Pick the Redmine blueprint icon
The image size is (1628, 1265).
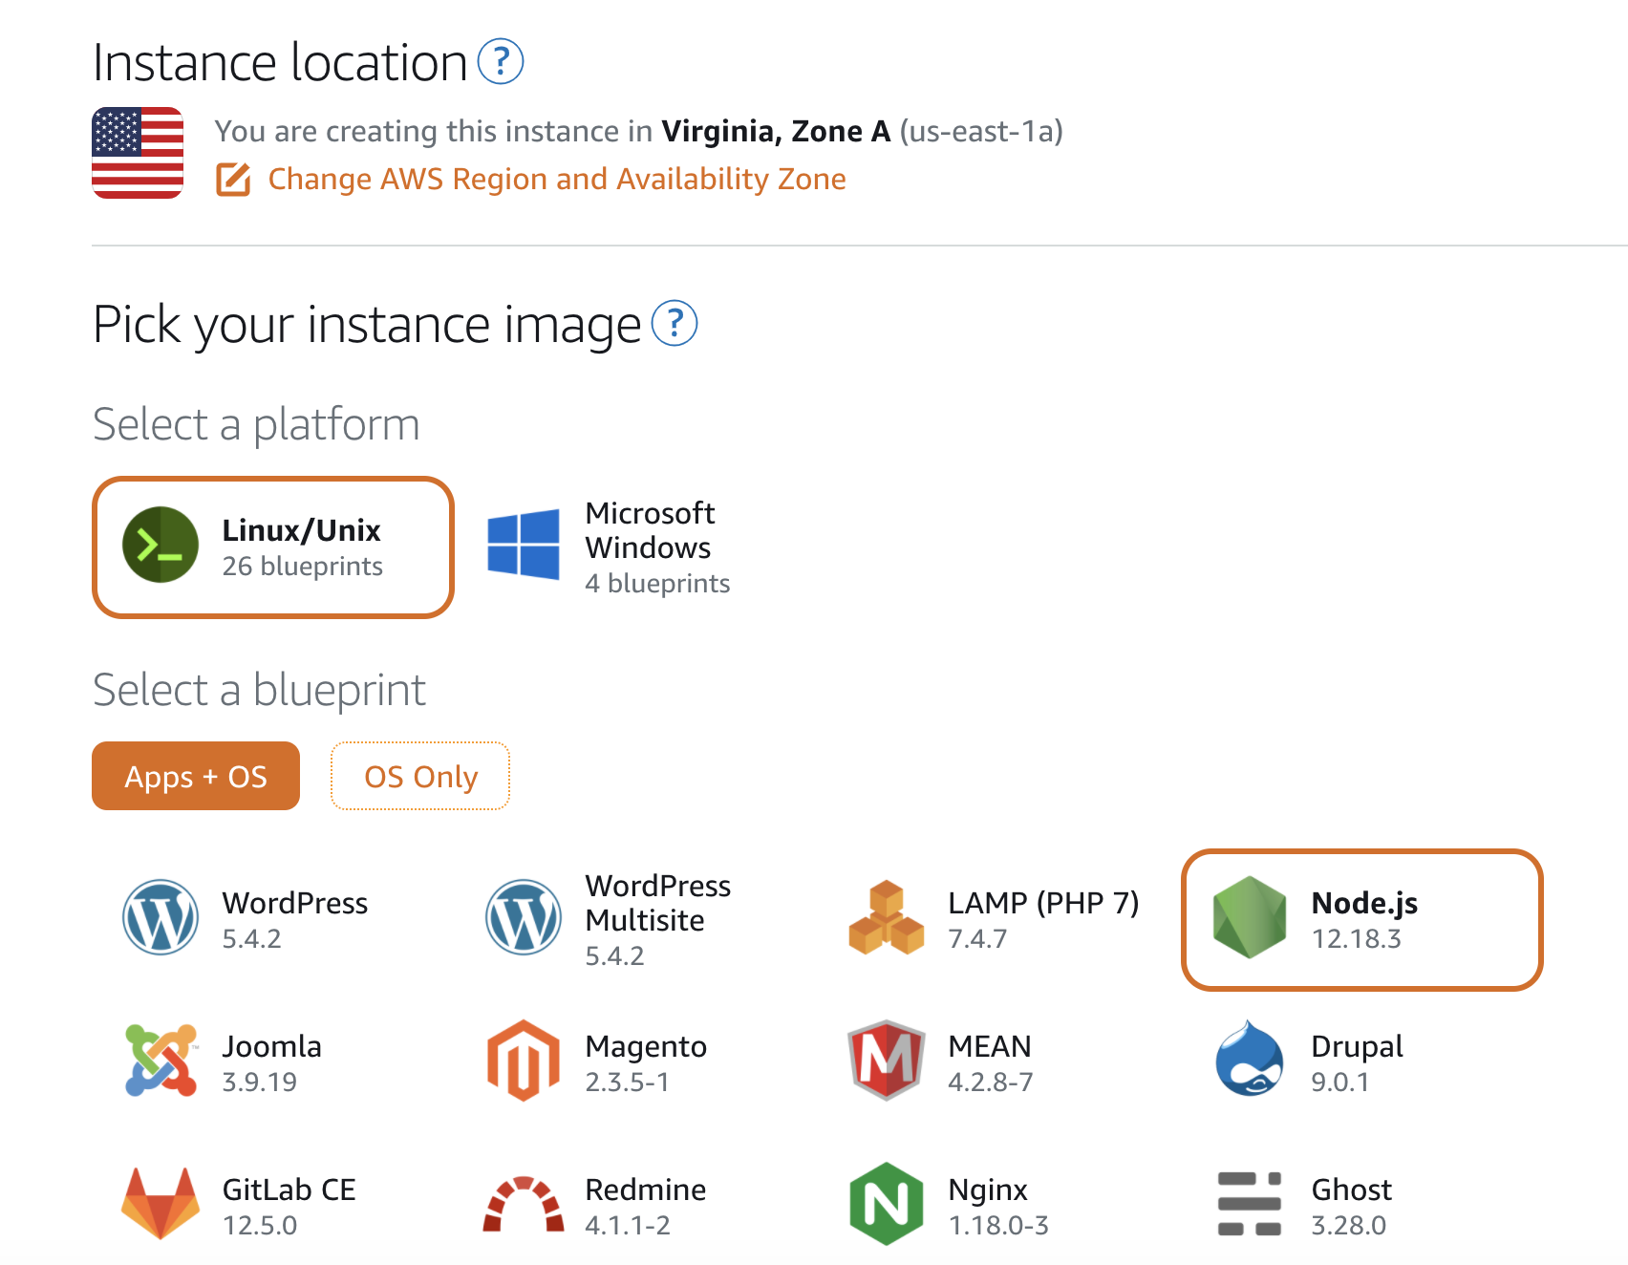click(x=523, y=1204)
